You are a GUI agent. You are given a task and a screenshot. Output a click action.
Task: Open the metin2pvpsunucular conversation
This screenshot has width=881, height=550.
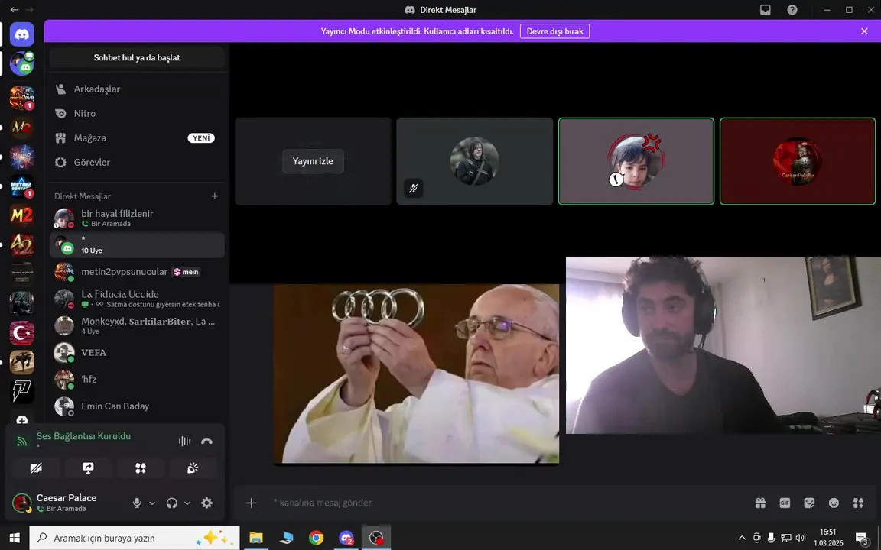[x=137, y=272]
